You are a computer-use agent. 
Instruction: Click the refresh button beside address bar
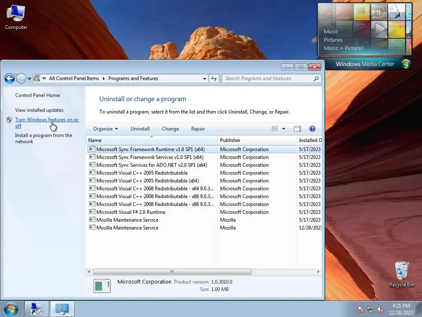click(x=214, y=79)
